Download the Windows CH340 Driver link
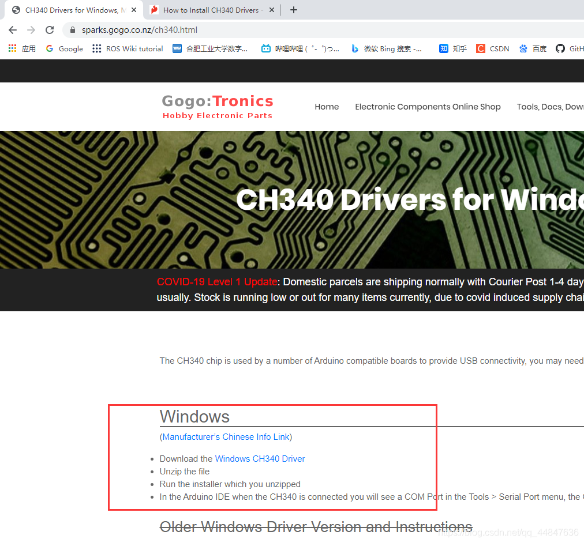This screenshot has width=584, height=543. tap(260, 459)
